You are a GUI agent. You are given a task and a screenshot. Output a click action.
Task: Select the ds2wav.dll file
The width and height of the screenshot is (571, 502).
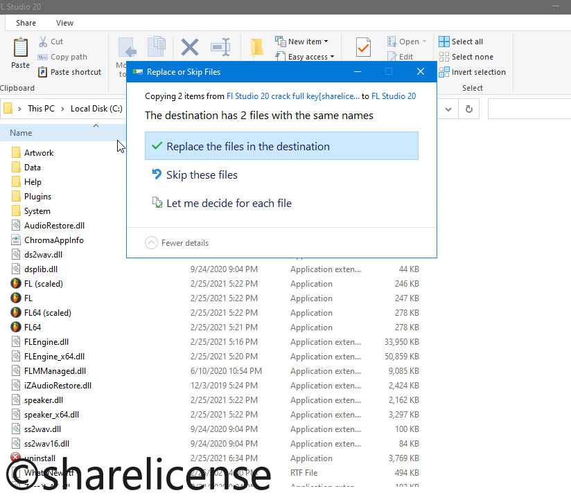coord(43,255)
